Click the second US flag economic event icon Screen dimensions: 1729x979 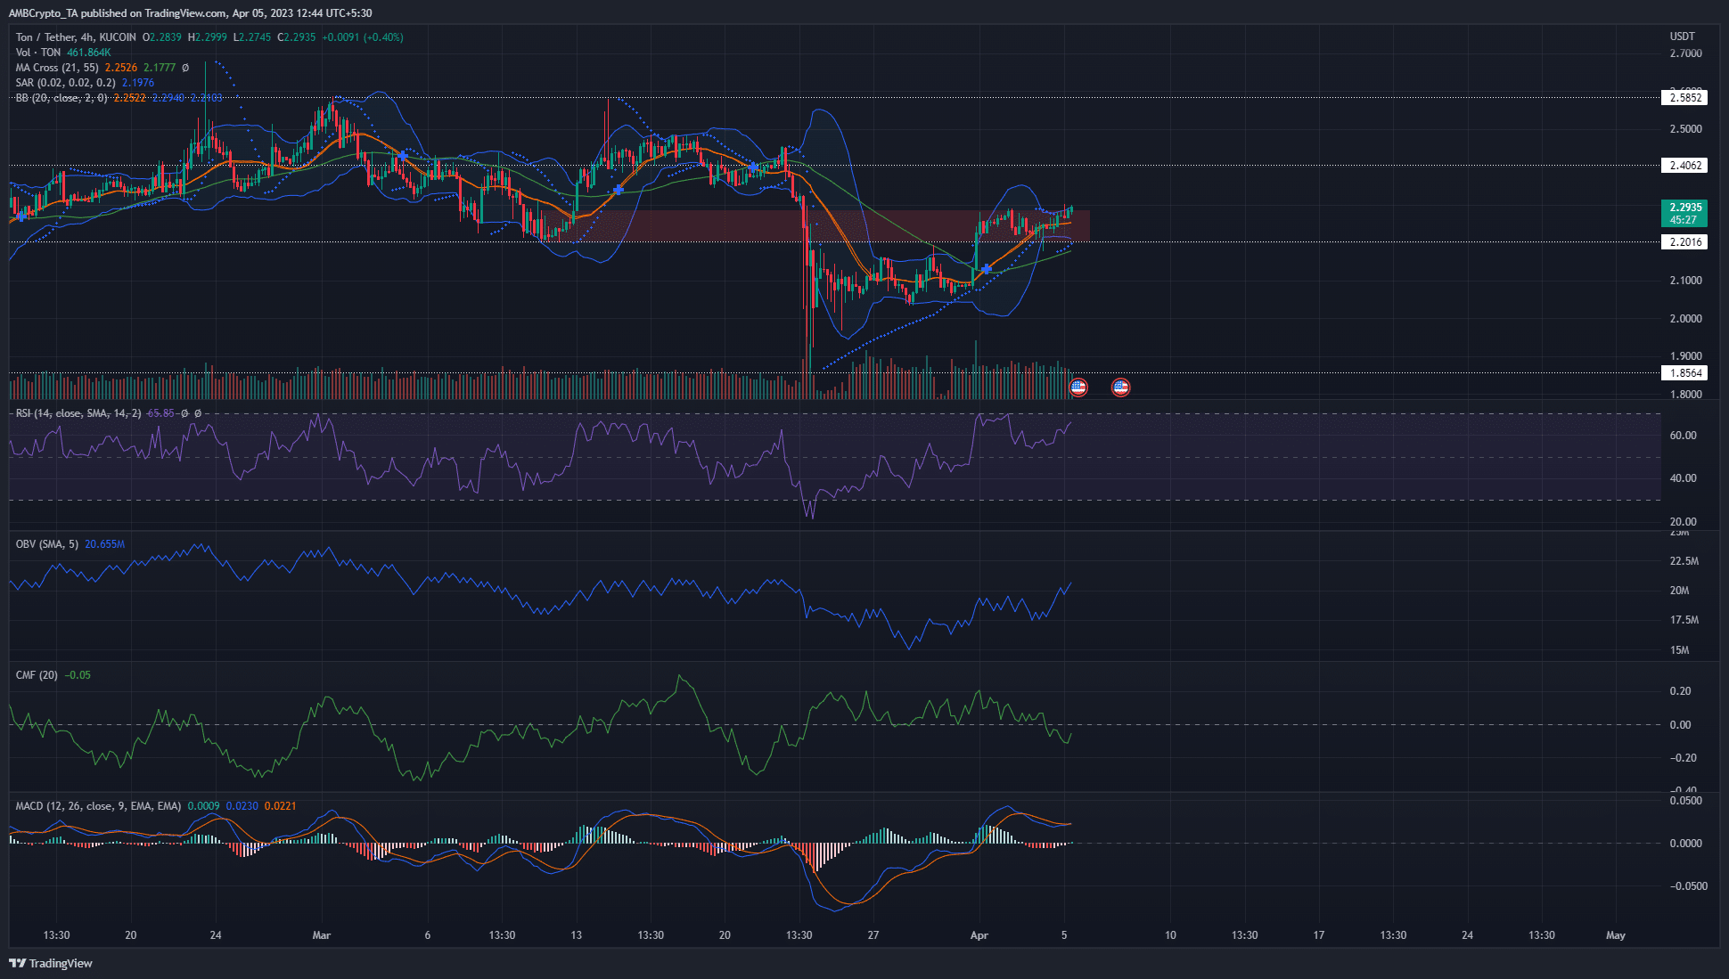[x=1120, y=388]
